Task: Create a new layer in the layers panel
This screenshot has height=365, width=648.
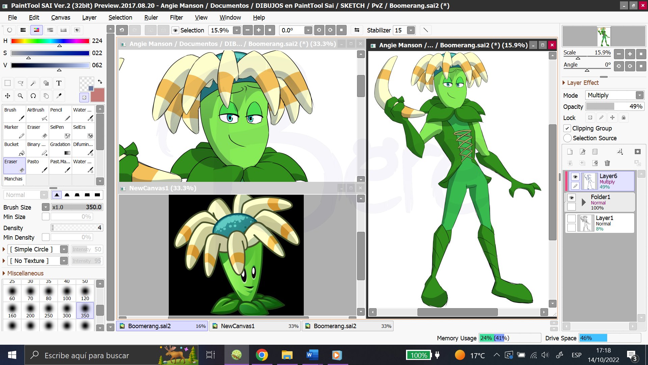Action: coord(570,152)
